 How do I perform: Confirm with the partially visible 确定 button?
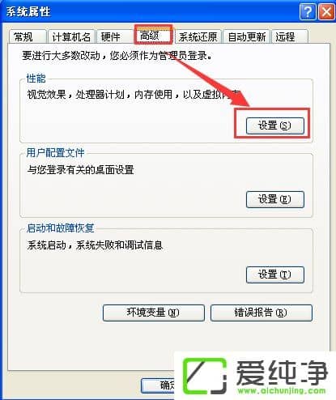(158, 385)
